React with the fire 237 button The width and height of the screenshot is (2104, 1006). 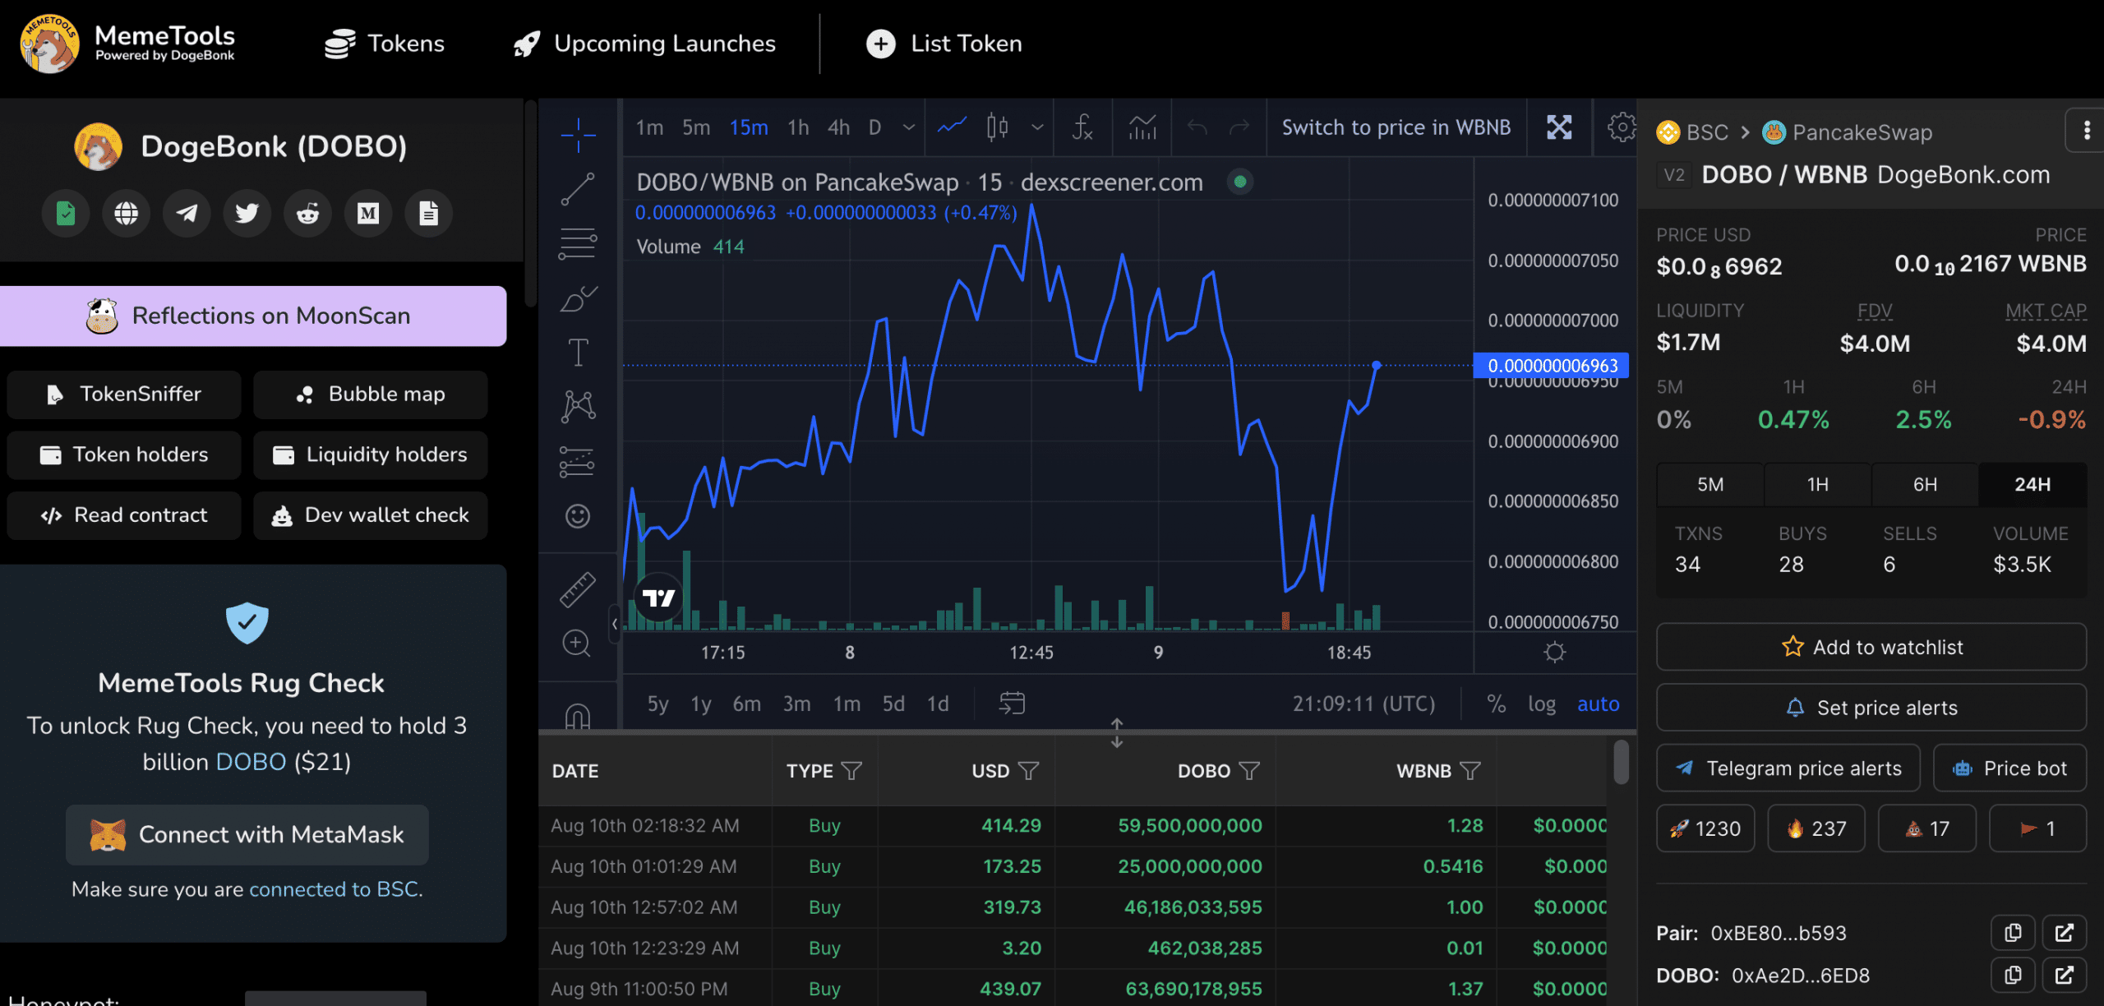click(x=1816, y=828)
